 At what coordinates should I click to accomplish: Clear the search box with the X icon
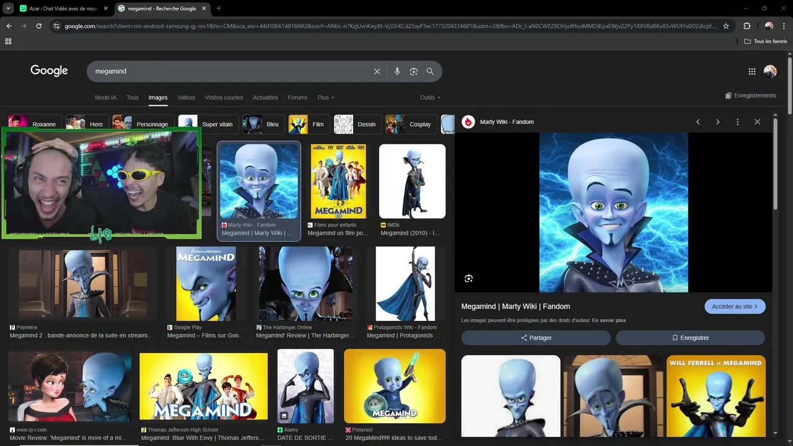(377, 71)
